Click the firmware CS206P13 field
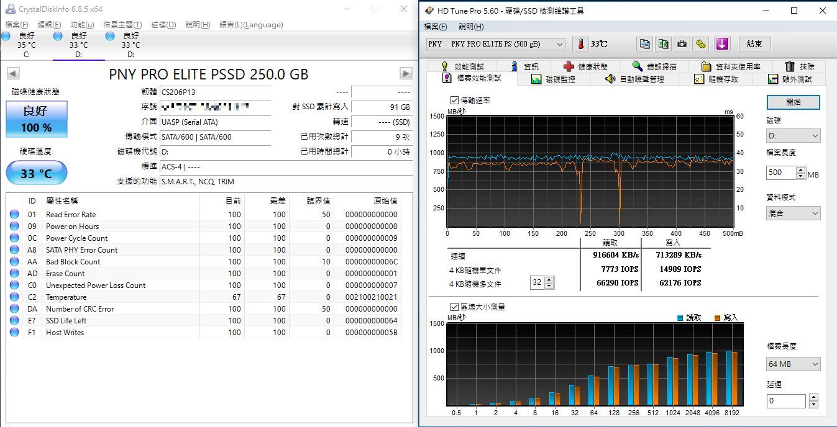 215,92
